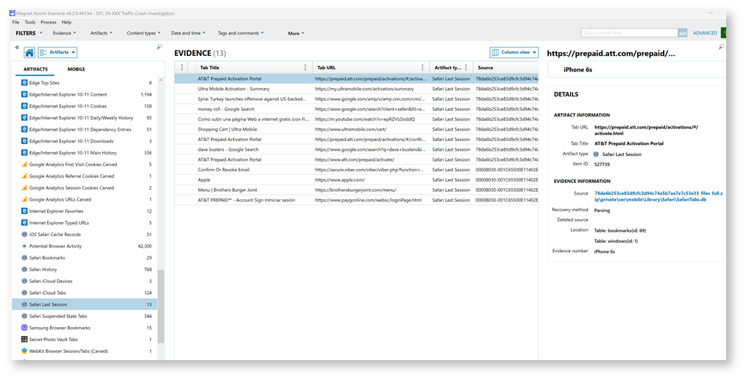Open the FILTERS dropdown
Image resolution: width=746 pixels, height=380 pixels.
point(29,33)
